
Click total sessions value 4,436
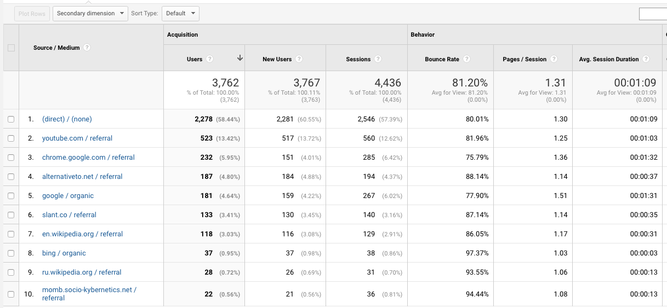(x=388, y=83)
